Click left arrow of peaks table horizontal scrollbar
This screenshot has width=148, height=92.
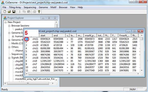27,74
